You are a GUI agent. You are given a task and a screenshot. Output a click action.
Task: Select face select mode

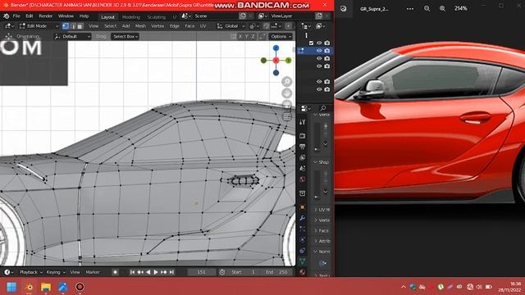pos(80,26)
